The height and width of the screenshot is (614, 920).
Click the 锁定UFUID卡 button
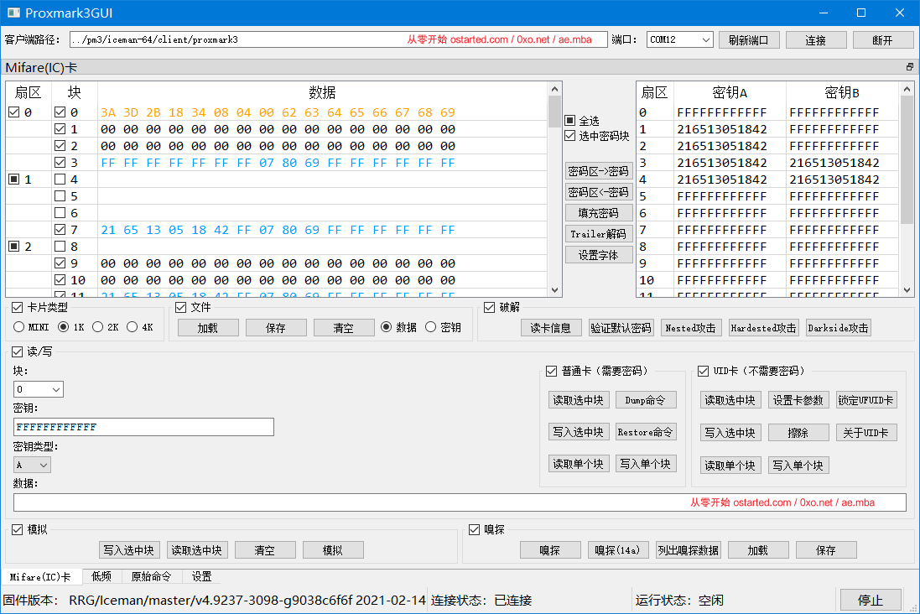pos(866,400)
